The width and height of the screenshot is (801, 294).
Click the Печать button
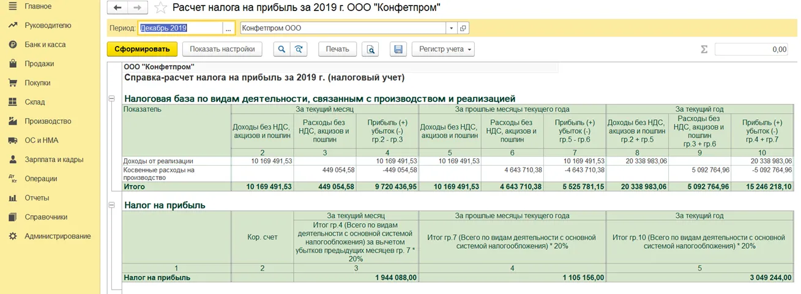pos(337,50)
